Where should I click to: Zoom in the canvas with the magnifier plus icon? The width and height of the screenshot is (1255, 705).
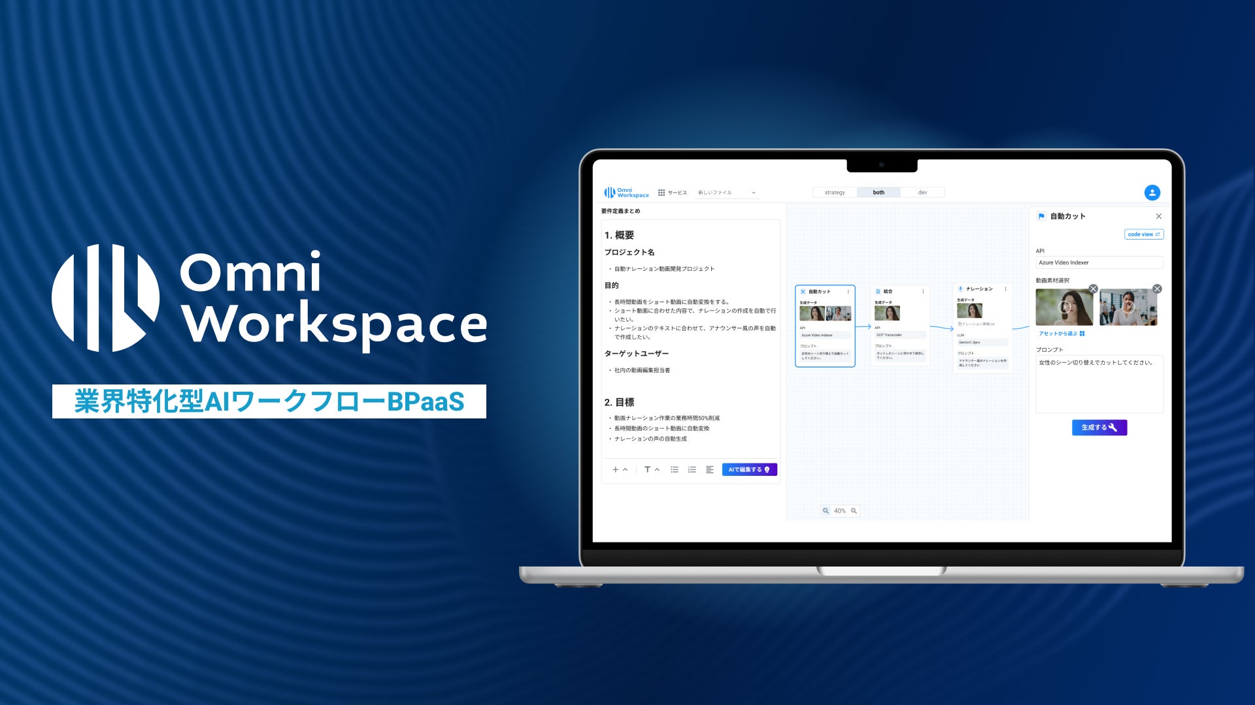854,511
